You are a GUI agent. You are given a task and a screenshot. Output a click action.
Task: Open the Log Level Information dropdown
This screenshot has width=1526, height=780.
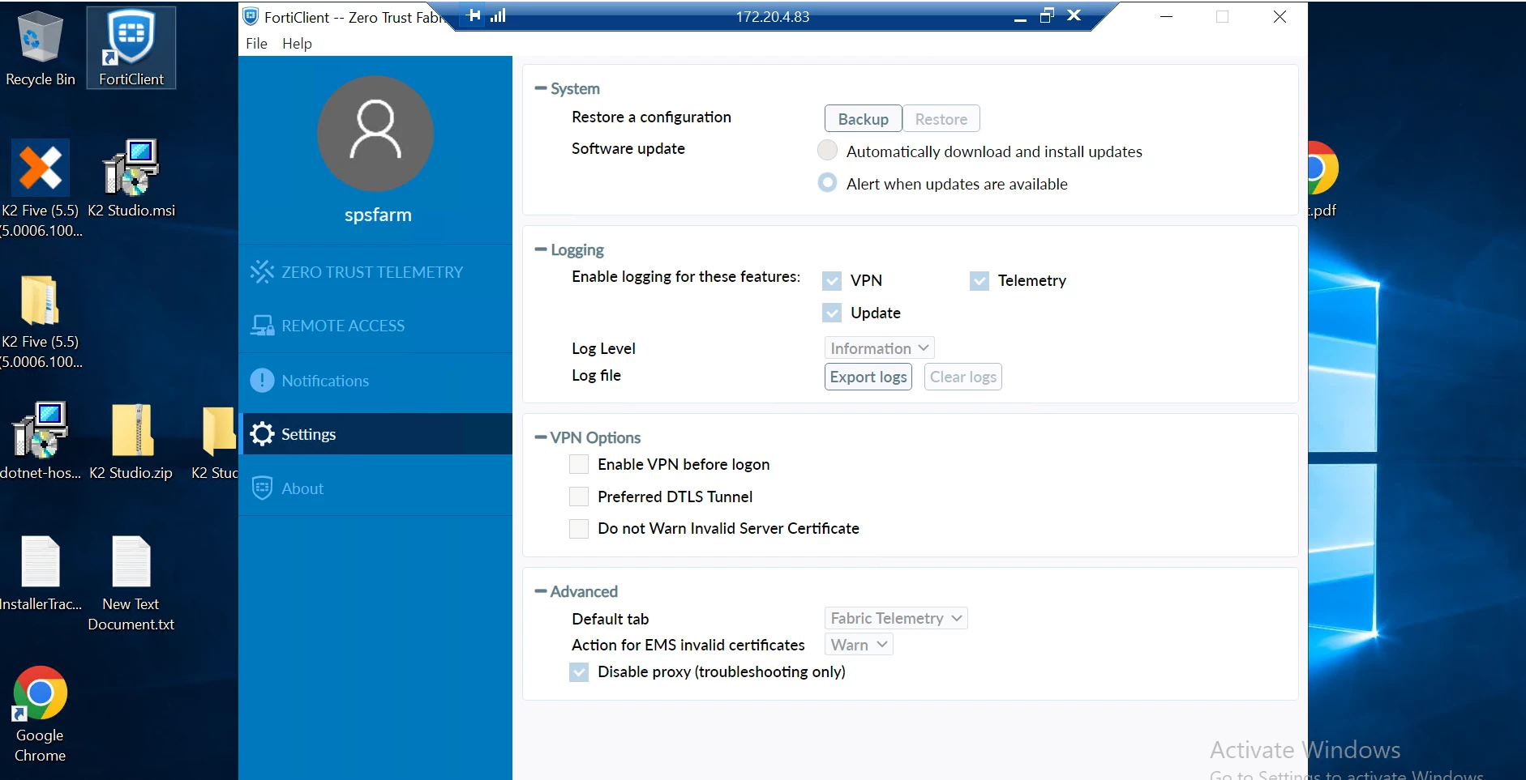880,348
